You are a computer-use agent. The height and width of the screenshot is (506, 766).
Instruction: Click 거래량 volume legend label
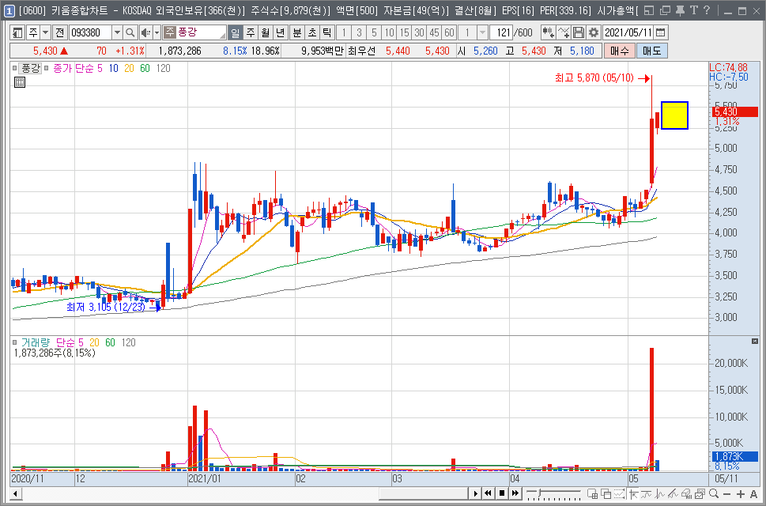[x=35, y=343]
